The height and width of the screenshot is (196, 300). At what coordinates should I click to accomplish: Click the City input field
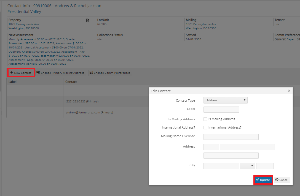tap(221, 166)
